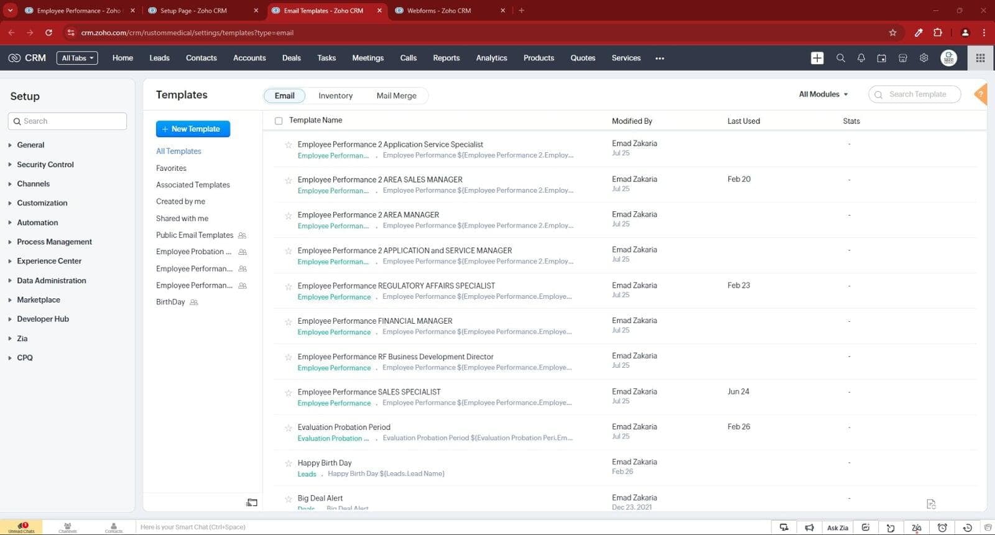Switch to the Inventory templates tab
The image size is (995, 535).
335,96
